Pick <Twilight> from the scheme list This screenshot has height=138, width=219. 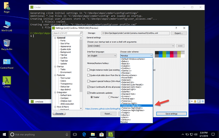click(137, 113)
